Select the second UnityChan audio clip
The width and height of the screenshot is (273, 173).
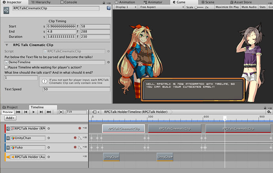(x=165, y=157)
